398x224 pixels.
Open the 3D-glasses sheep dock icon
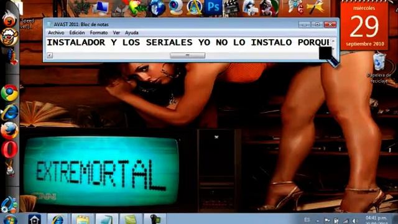9,37
